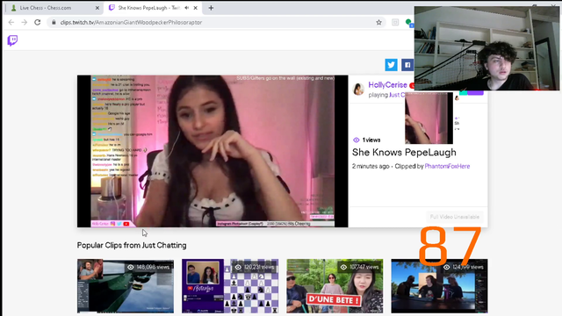Share the clip on Facebook

[407, 65]
